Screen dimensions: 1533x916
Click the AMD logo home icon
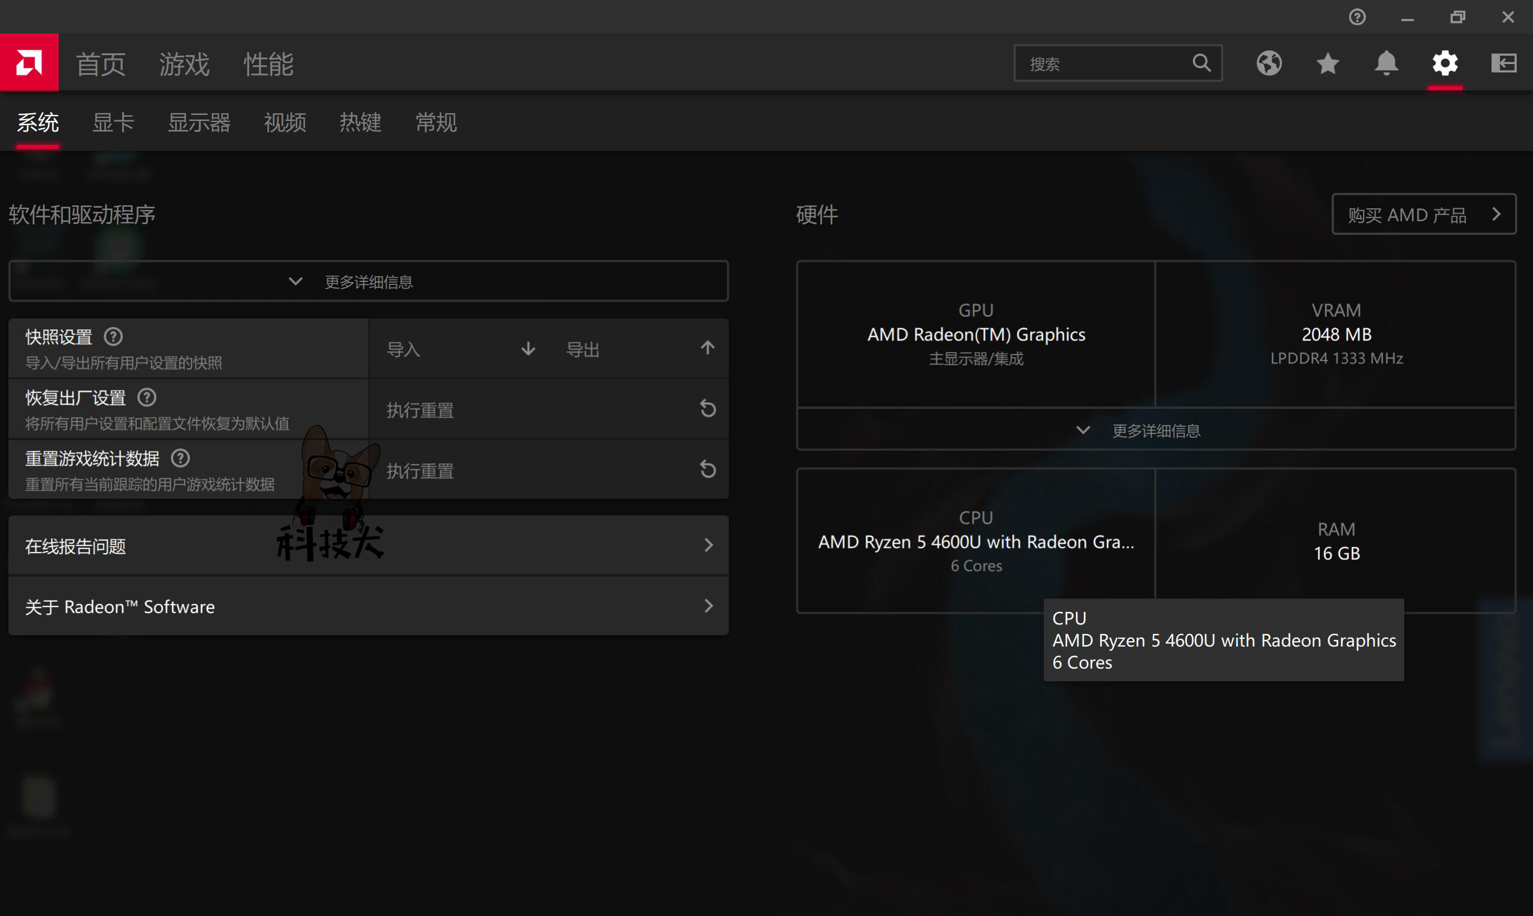(x=29, y=62)
